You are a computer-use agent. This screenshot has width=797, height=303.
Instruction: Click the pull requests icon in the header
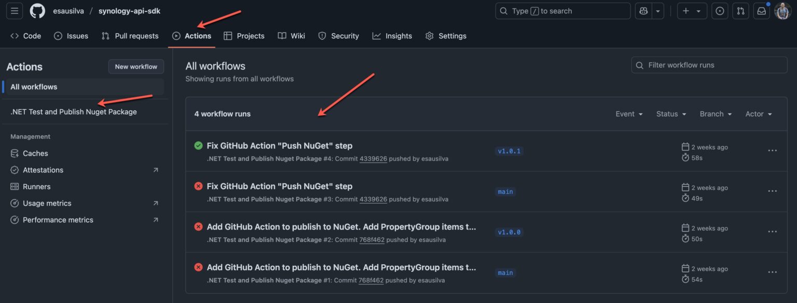point(740,10)
